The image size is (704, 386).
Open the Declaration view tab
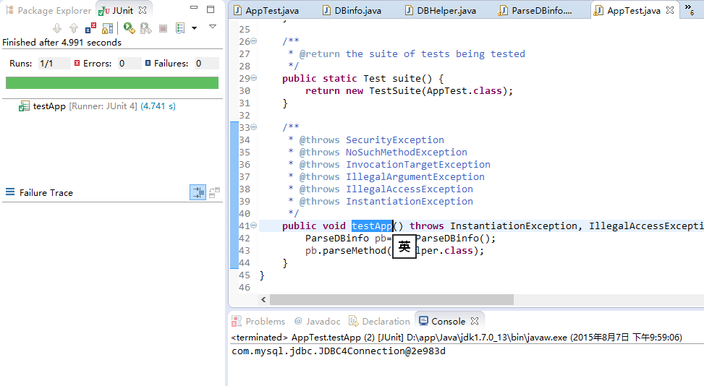(380, 321)
